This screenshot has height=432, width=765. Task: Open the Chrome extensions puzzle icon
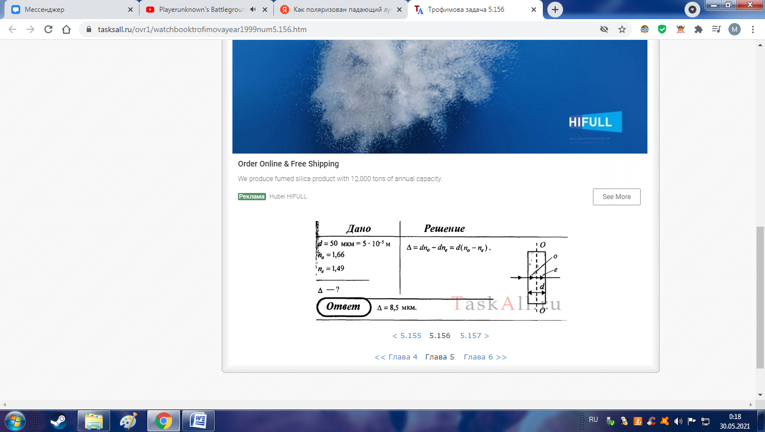click(x=699, y=29)
